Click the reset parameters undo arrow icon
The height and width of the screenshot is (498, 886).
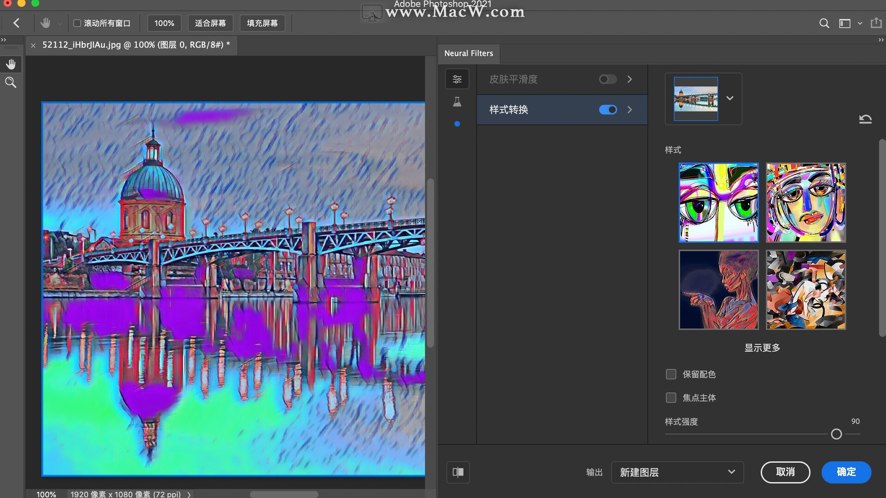865,119
